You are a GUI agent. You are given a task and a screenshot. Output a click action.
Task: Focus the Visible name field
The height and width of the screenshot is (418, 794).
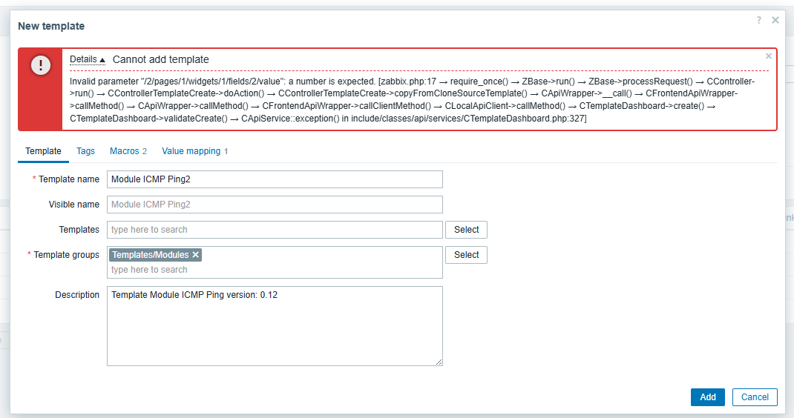click(x=275, y=205)
